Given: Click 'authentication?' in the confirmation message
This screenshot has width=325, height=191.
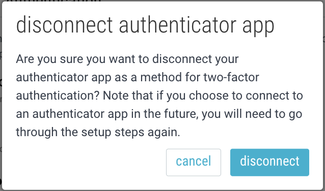Looking at the screenshot, I should click(58, 95).
